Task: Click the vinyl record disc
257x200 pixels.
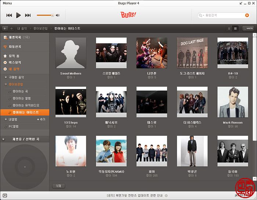Action: [x=25, y=167]
